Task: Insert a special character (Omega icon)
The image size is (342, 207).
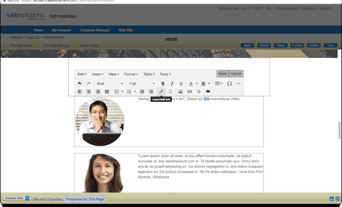Action: tap(230, 83)
